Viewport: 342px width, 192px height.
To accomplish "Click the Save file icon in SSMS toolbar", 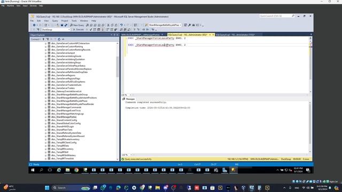I will (62, 25).
